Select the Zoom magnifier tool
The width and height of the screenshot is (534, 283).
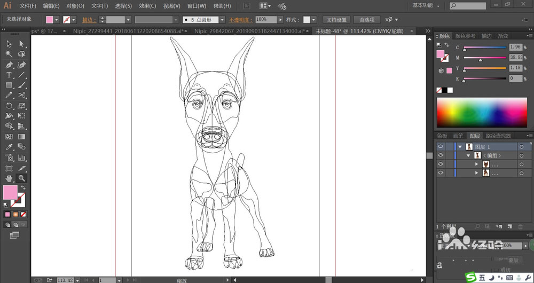click(21, 178)
